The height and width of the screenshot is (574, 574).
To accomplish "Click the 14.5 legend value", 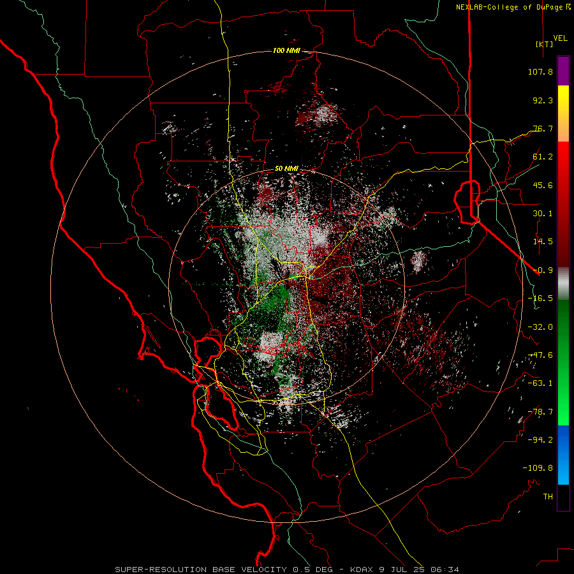I will (543, 242).
